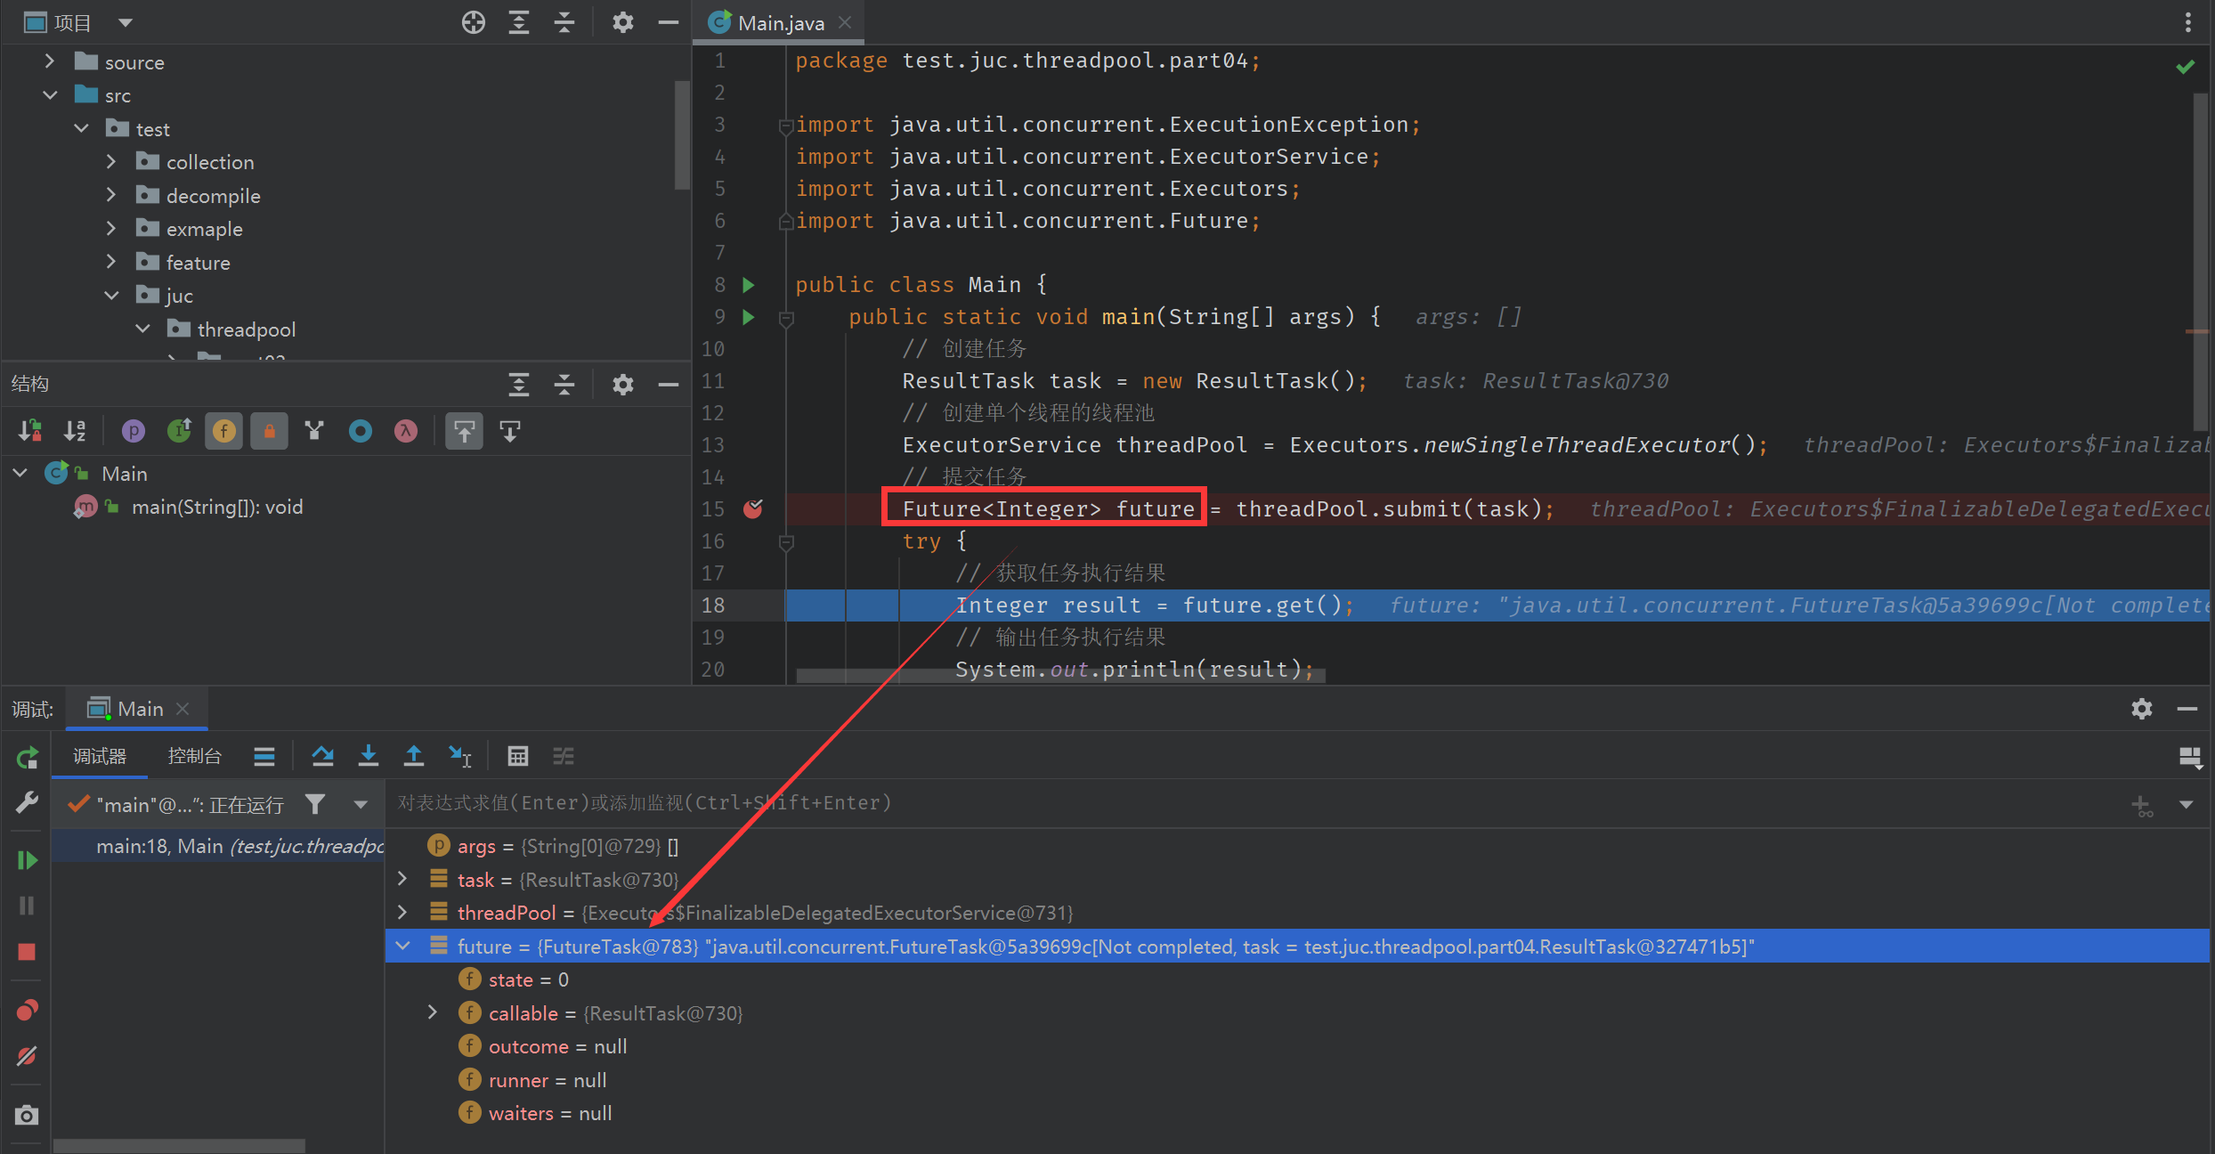Viewport: 2215px width, 1154px height.
Task: Expand the decompile package
Action: 111,195
